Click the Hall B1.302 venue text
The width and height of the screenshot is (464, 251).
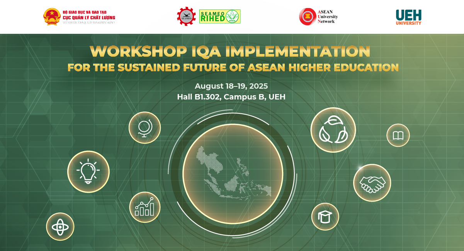point(231,97)
